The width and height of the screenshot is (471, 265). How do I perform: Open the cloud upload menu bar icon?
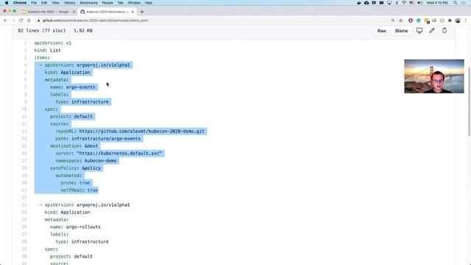click(x=366, y=3)
